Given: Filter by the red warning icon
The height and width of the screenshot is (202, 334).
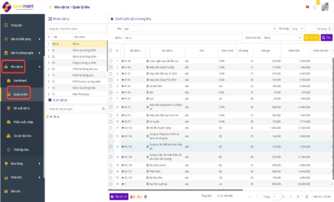Looking at the screenshot, I should tap(132, 197).
